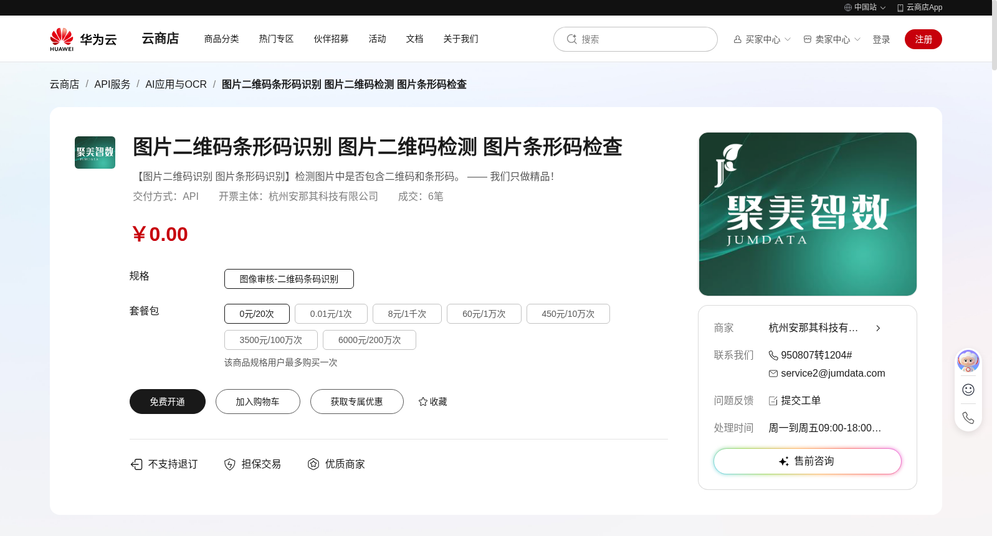
Task: Select the 0元/20次 package
Action: point(257,314)
